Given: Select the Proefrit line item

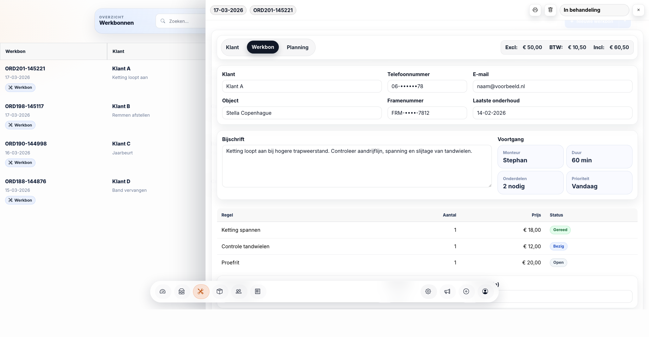Looking at the screenshot, I should (427, 262).
